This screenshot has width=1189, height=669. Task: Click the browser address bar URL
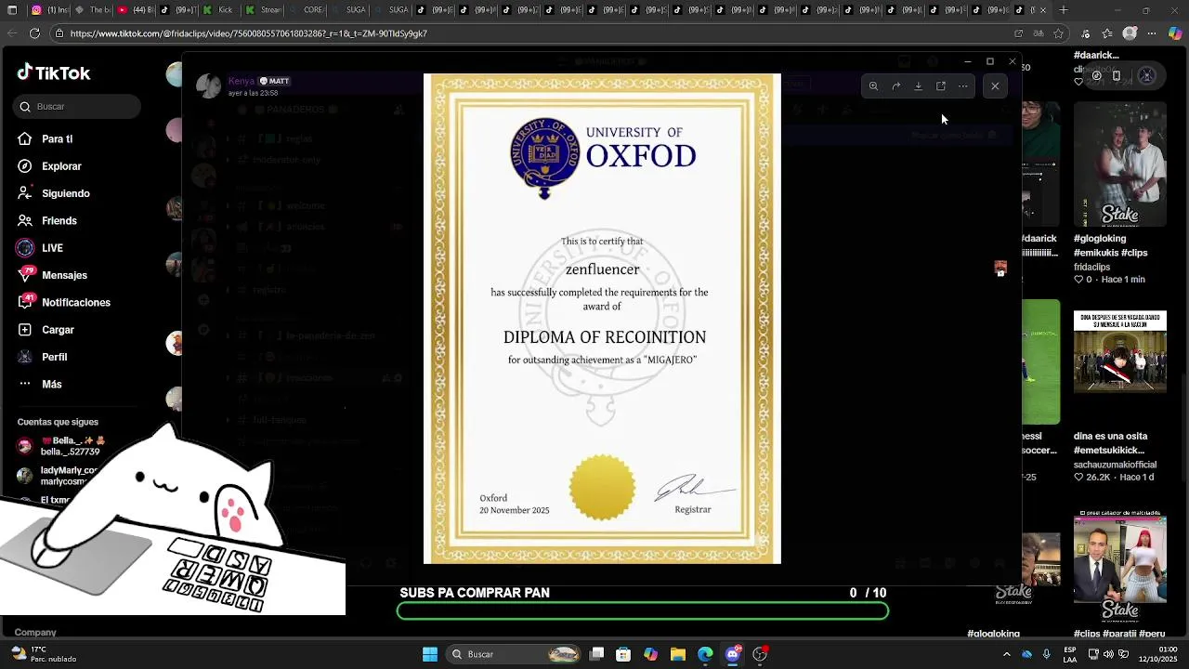[248, 33]
